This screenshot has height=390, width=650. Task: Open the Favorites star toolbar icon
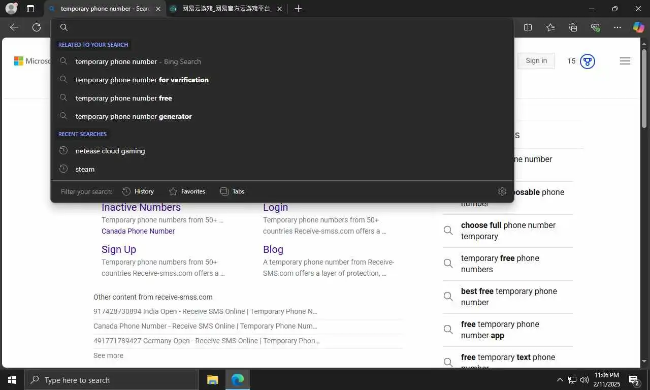point(550,27)
